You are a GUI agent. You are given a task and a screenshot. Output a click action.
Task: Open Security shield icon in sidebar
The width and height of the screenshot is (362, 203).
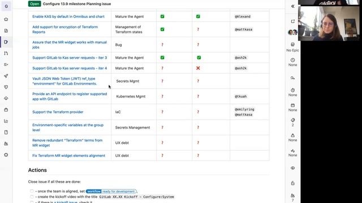[6, 87]
